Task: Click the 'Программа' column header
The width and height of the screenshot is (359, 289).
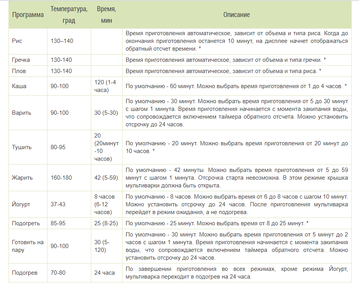Action: [28, 15]
